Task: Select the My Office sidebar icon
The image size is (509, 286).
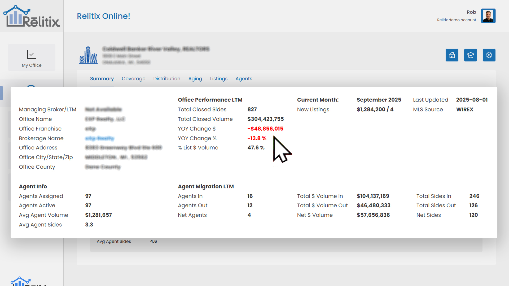Action: [x=31, y=57]
